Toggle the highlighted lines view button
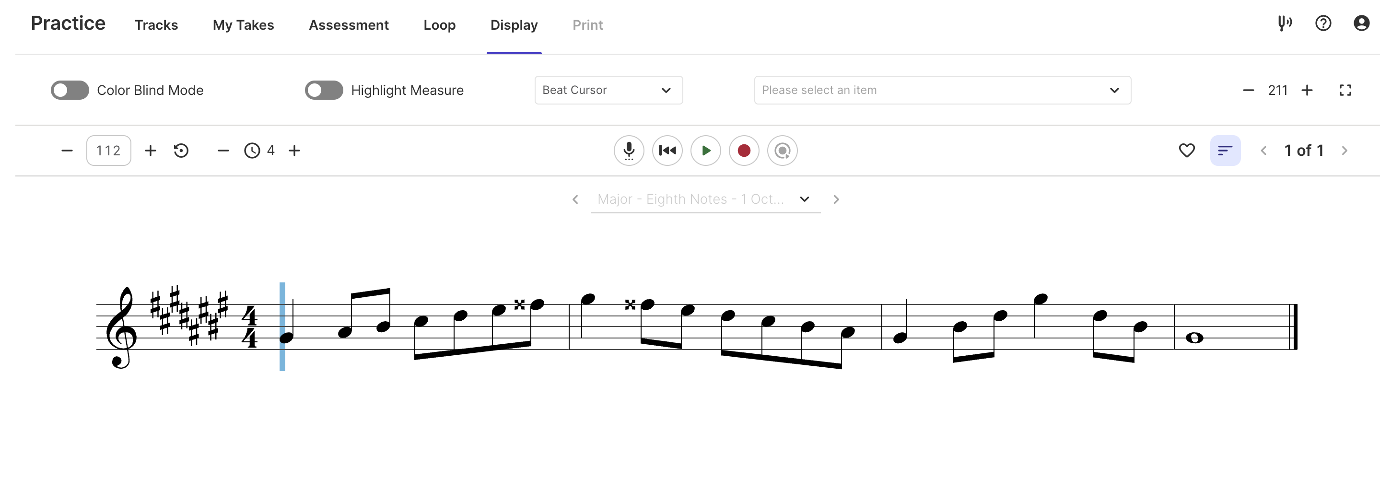Viewport: 1380px width, 490px height. pyautogui.click(x=1225, y=151)
